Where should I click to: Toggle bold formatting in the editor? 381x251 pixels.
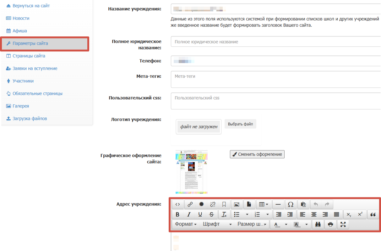click(x=177, y=215)
